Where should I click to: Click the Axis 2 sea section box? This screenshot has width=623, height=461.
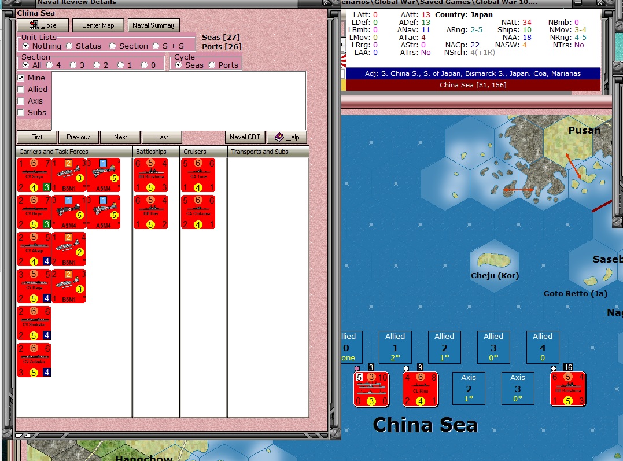click(469, 388)
